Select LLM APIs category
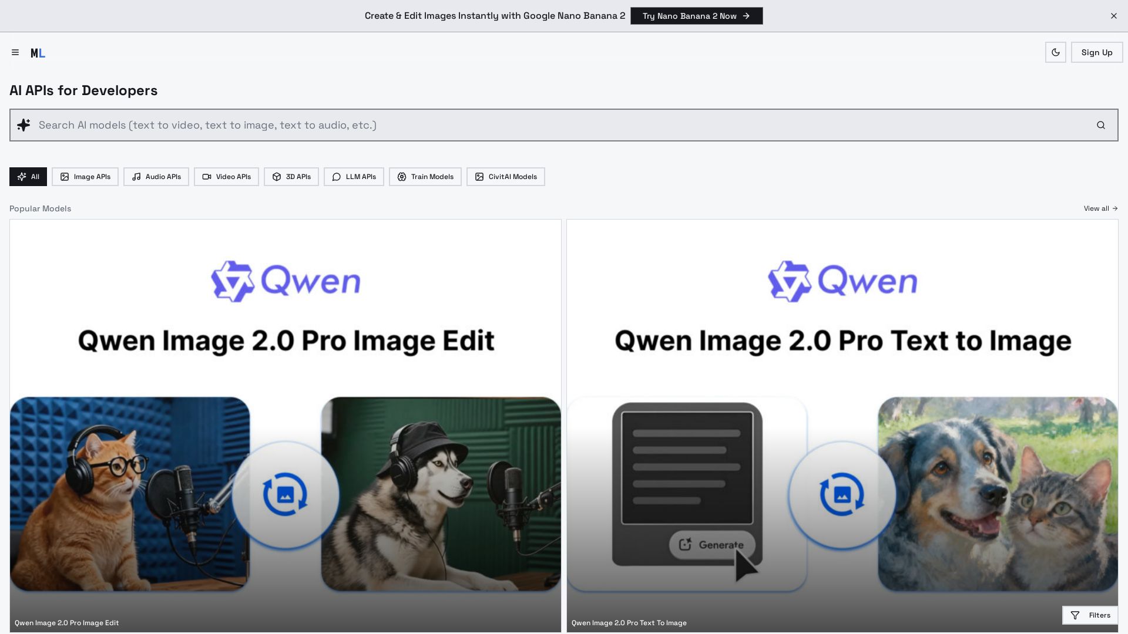Screen dimensions: 1128x634 click(354, 177)
